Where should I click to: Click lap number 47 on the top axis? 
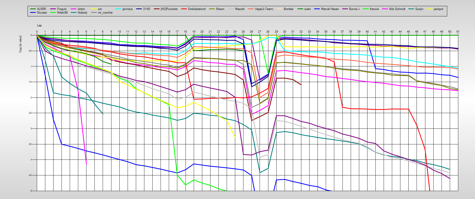425,32
